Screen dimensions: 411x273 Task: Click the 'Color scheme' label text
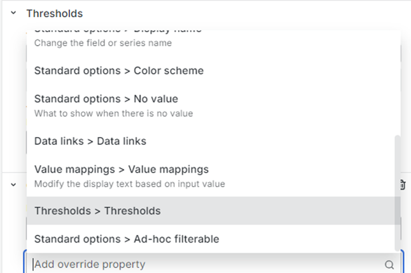[x=169, y=70]
